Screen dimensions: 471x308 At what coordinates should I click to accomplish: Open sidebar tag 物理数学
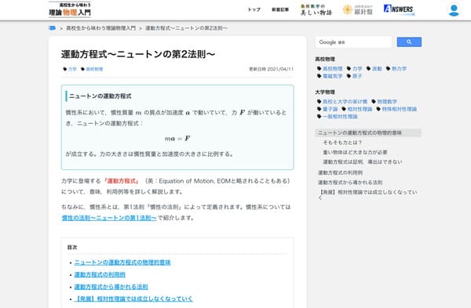(x=387, y=102)
